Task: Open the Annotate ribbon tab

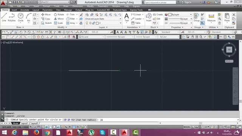Action: tap(25, 10)
